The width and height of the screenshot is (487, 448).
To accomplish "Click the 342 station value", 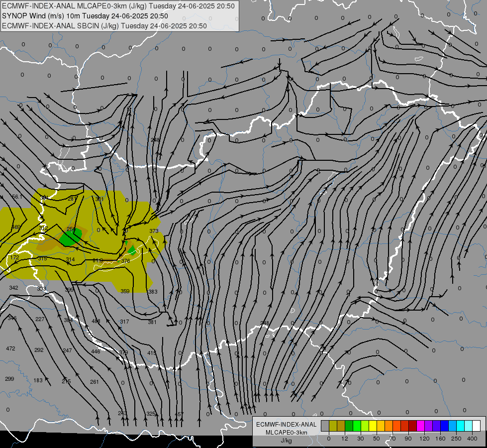I will (13, 288).
